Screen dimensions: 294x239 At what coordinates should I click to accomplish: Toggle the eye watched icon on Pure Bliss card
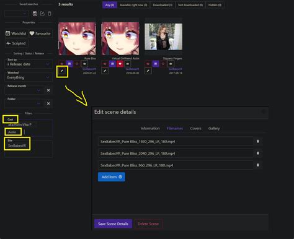click(84, 64)
